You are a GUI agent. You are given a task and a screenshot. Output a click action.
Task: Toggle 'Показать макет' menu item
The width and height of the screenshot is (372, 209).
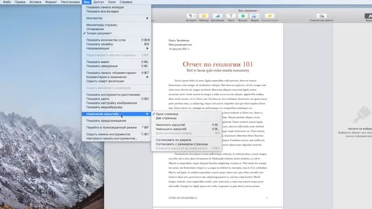116,62
